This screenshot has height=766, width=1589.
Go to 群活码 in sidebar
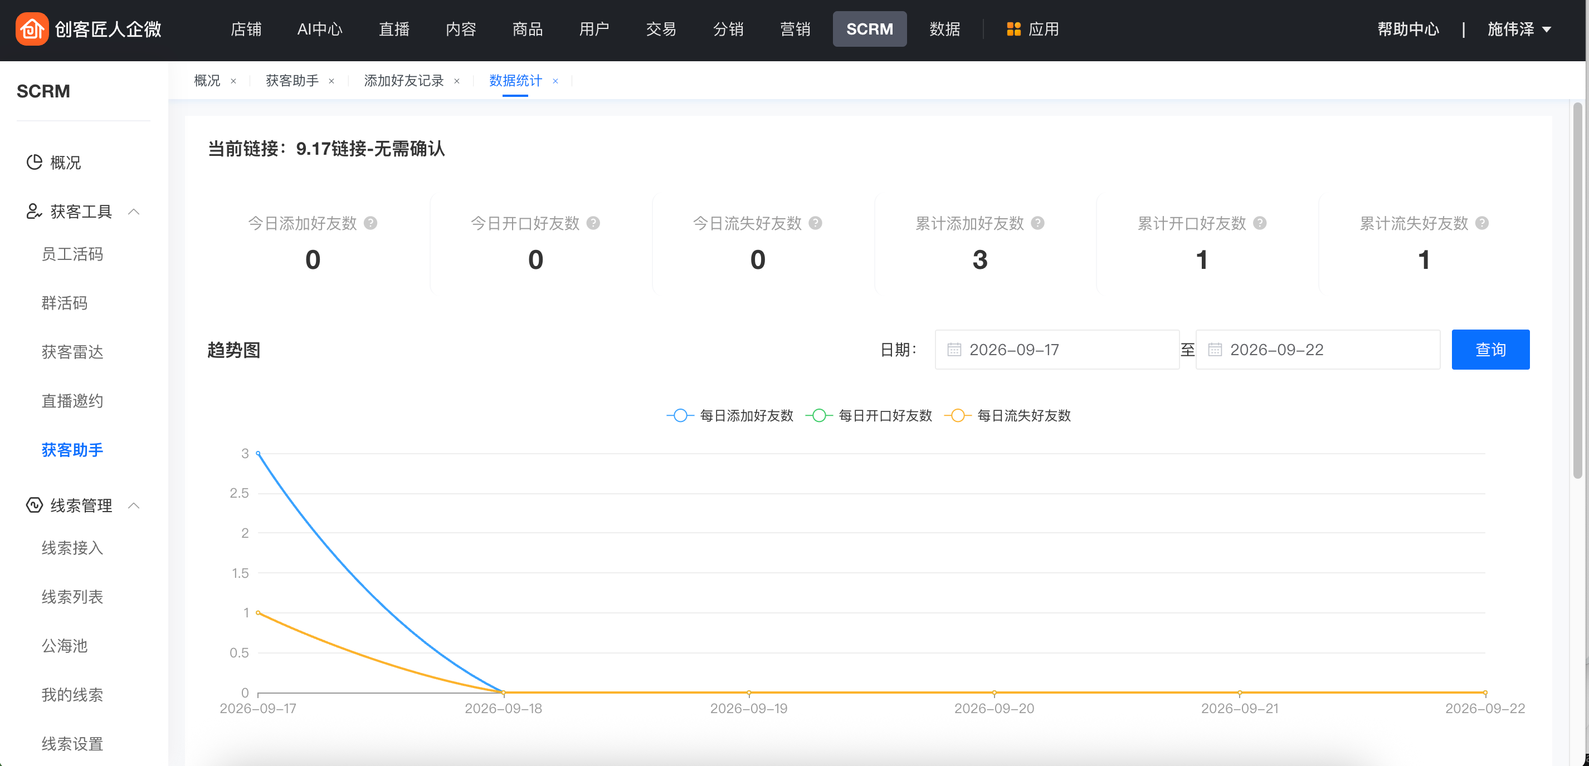pyautogui.click(x=64, y=303)
